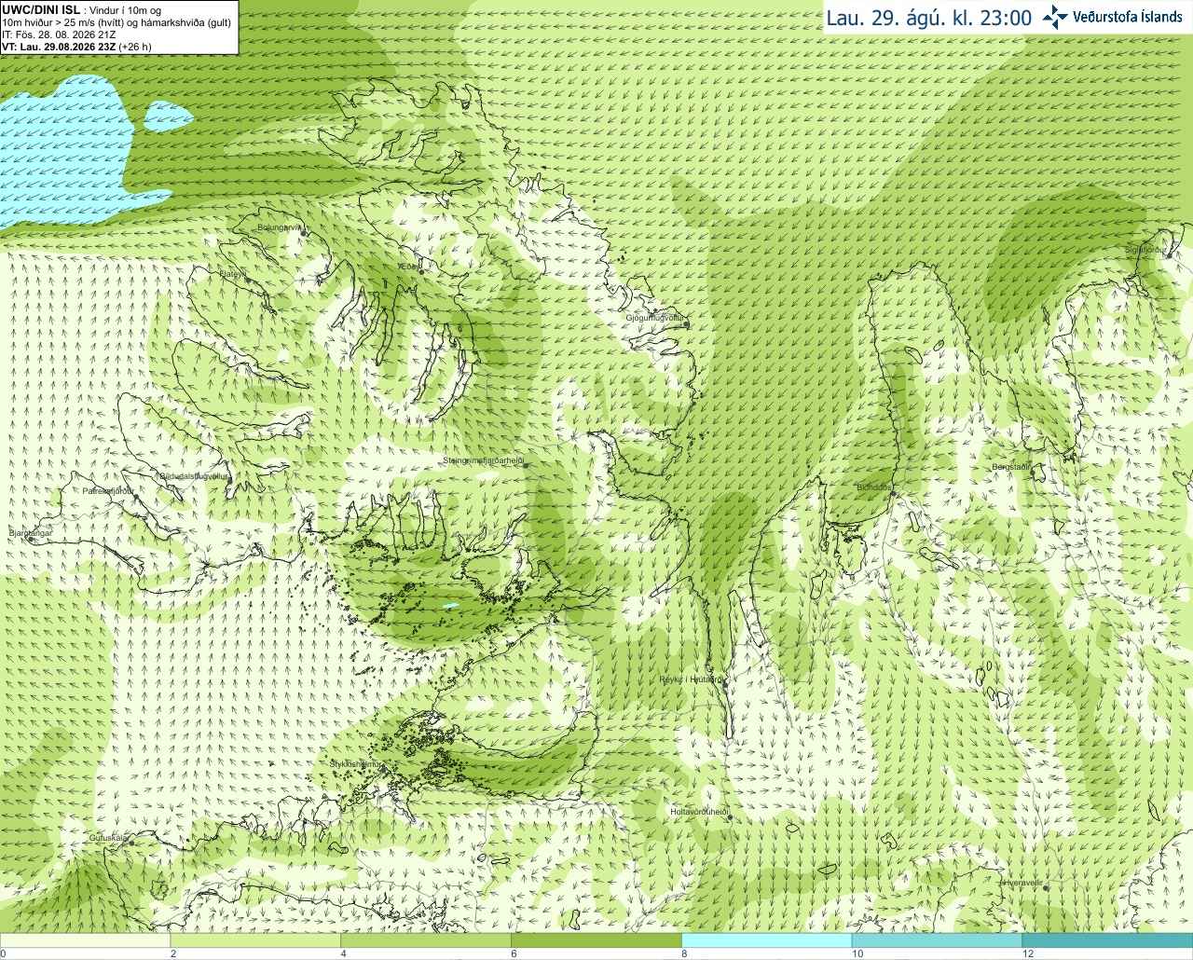Click the Holtavörðuheiði station dot
This screenshot has height=960, width=1193.
coord(729,817)
